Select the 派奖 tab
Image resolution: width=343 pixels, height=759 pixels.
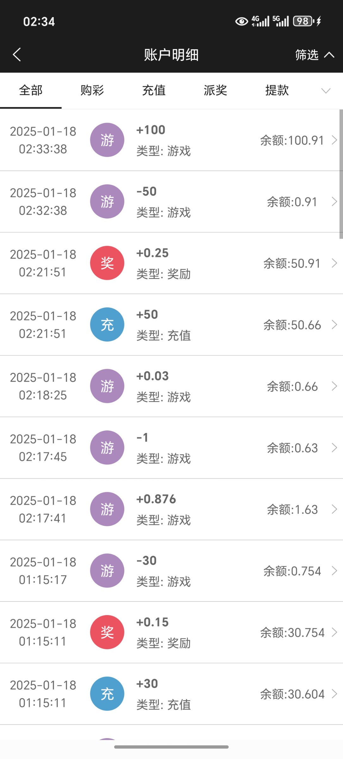point(215,90)
